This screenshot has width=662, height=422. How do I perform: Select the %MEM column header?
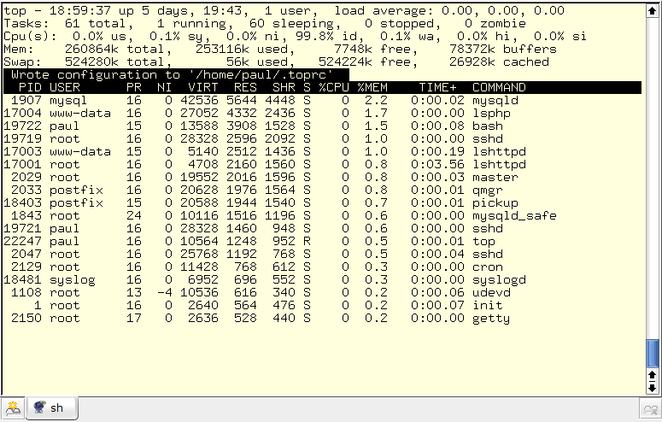tap(372, 87)
